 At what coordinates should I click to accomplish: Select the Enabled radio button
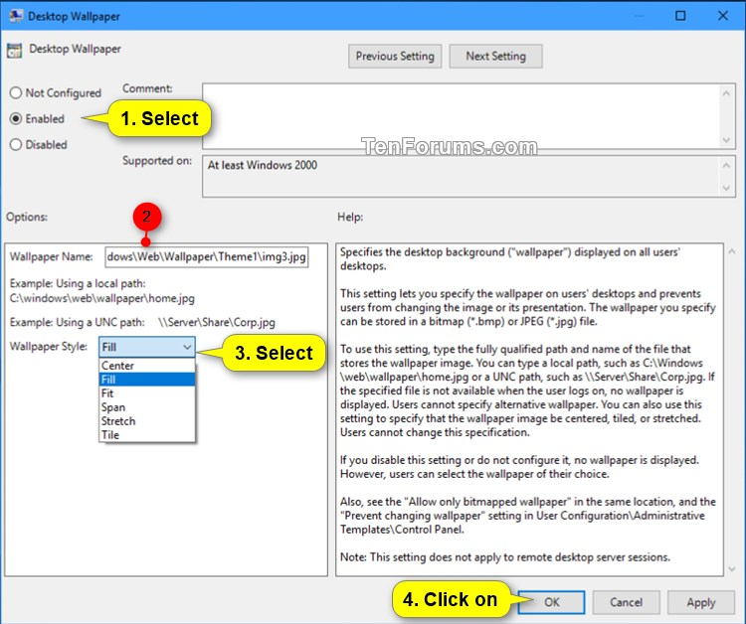tap(16, 119)
